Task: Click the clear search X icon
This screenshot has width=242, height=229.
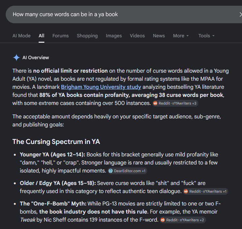Action: coord(240,14)
